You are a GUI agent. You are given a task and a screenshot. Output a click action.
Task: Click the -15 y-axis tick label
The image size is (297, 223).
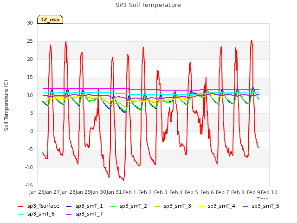[x=29, y=185]
